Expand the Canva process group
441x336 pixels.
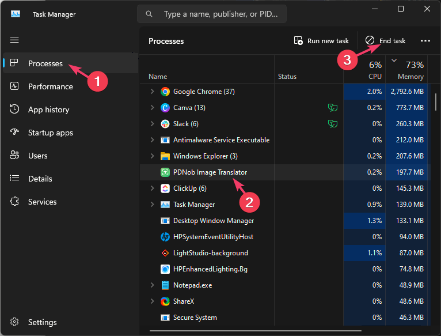coord(152,108)
